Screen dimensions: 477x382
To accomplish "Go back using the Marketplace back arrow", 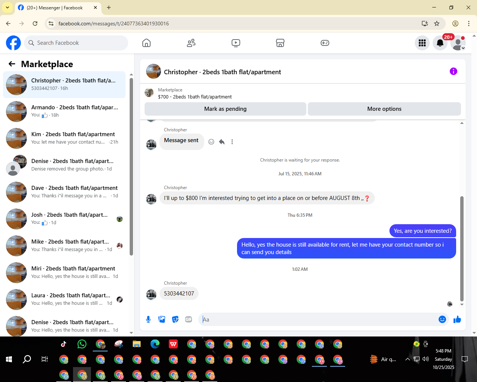I will 12,64.
